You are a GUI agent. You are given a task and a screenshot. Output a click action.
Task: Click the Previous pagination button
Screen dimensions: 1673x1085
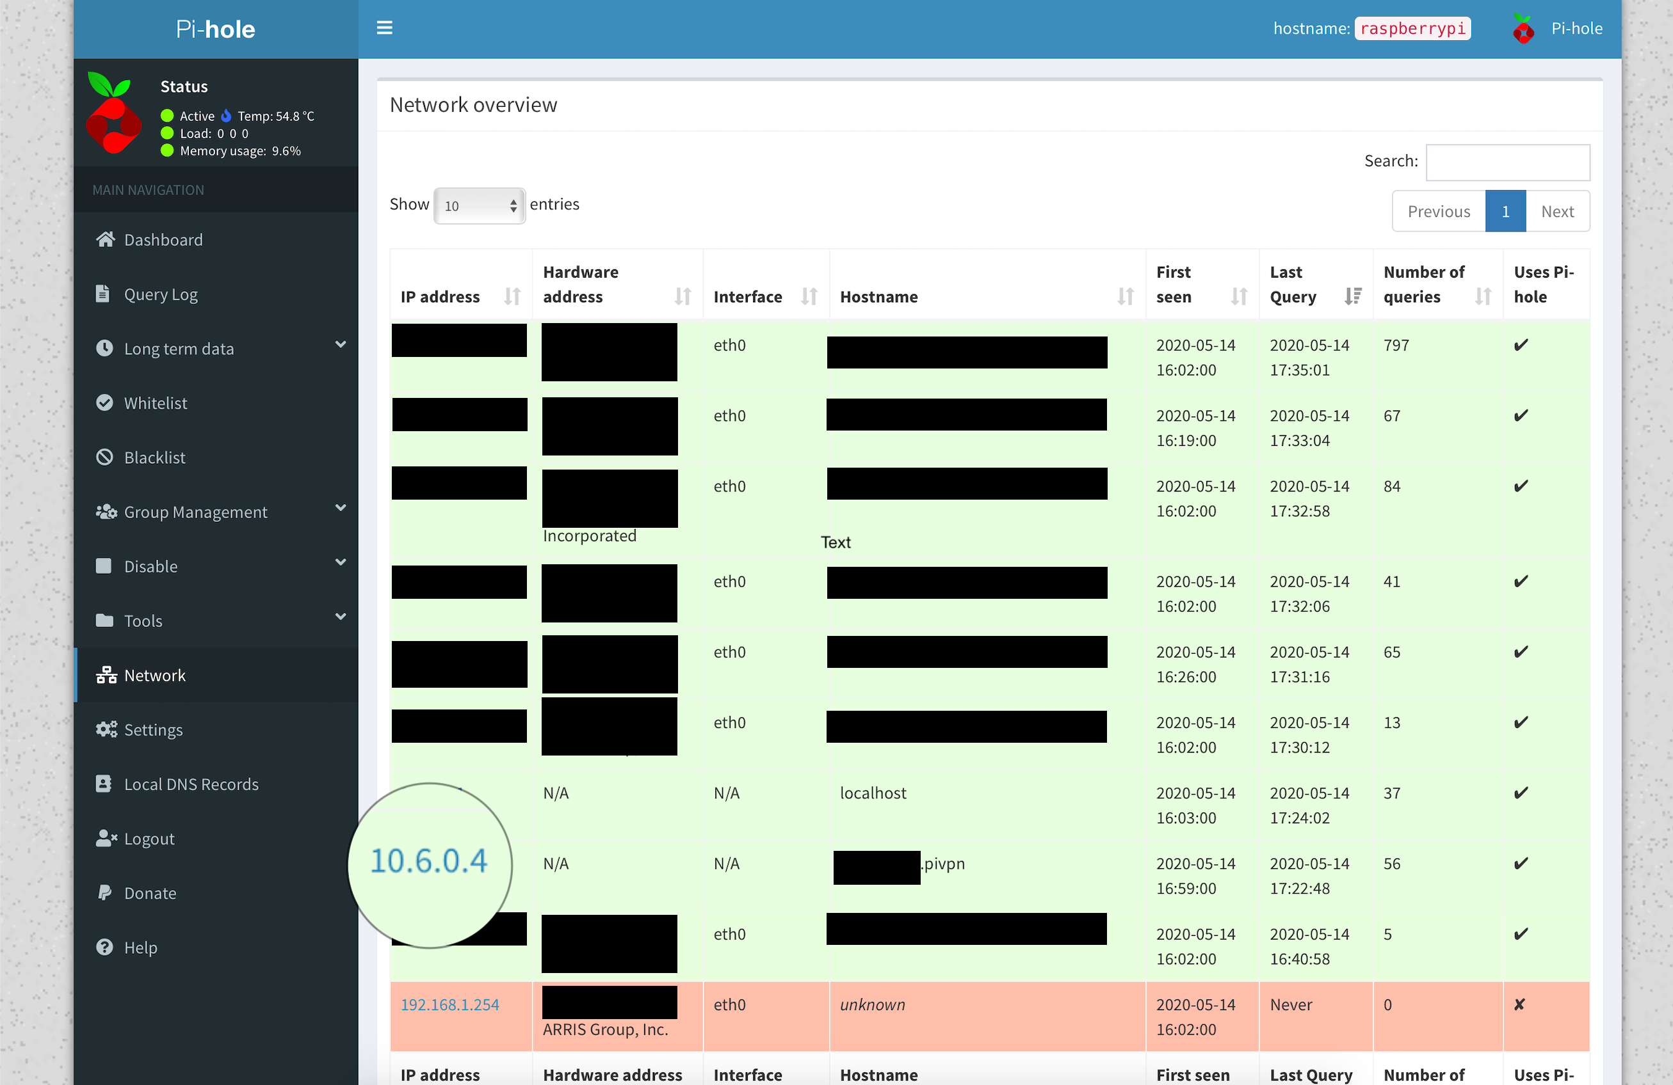(1440, 210)
